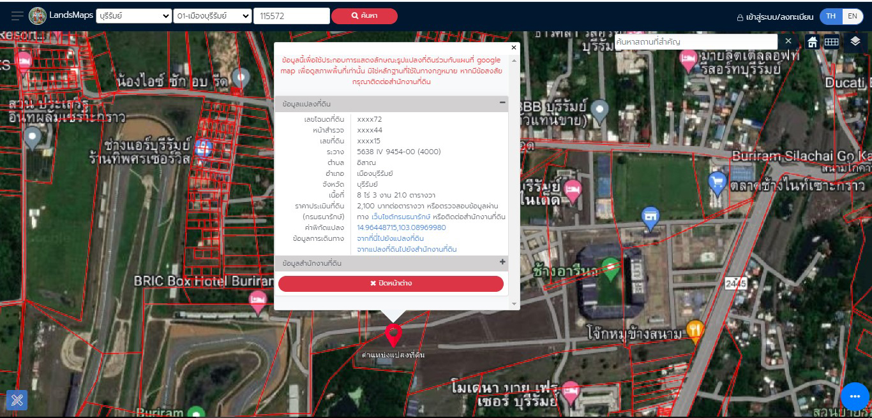Click the red ค้นหา search button

[x=365, y=17]
